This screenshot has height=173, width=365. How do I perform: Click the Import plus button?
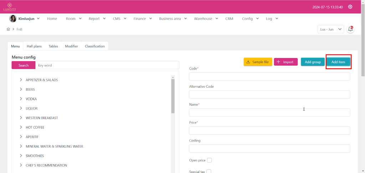[286, 62]
